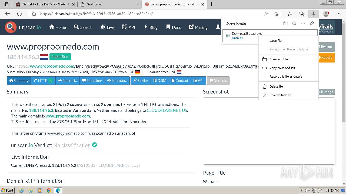
Task: Switch to the Indicators tab
Action: (117, 81)
